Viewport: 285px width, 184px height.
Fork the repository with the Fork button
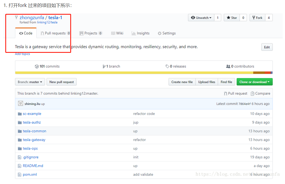click(257, 18)
